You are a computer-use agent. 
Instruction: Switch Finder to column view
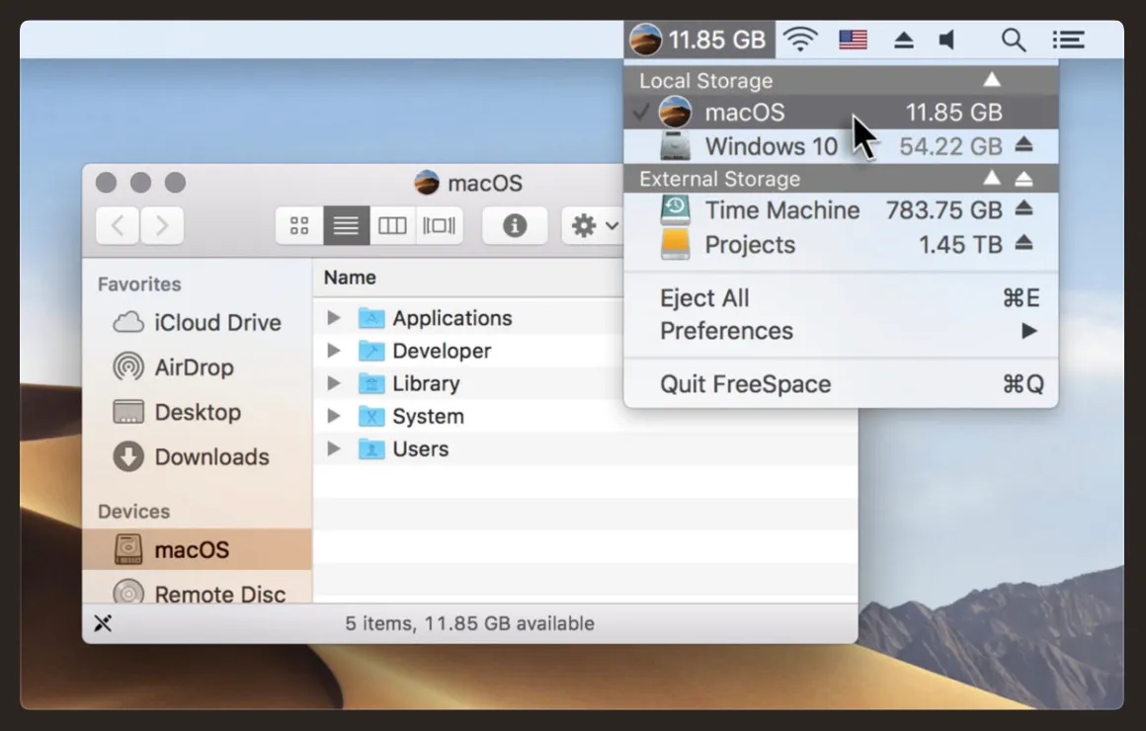click(x=392, y=225)
